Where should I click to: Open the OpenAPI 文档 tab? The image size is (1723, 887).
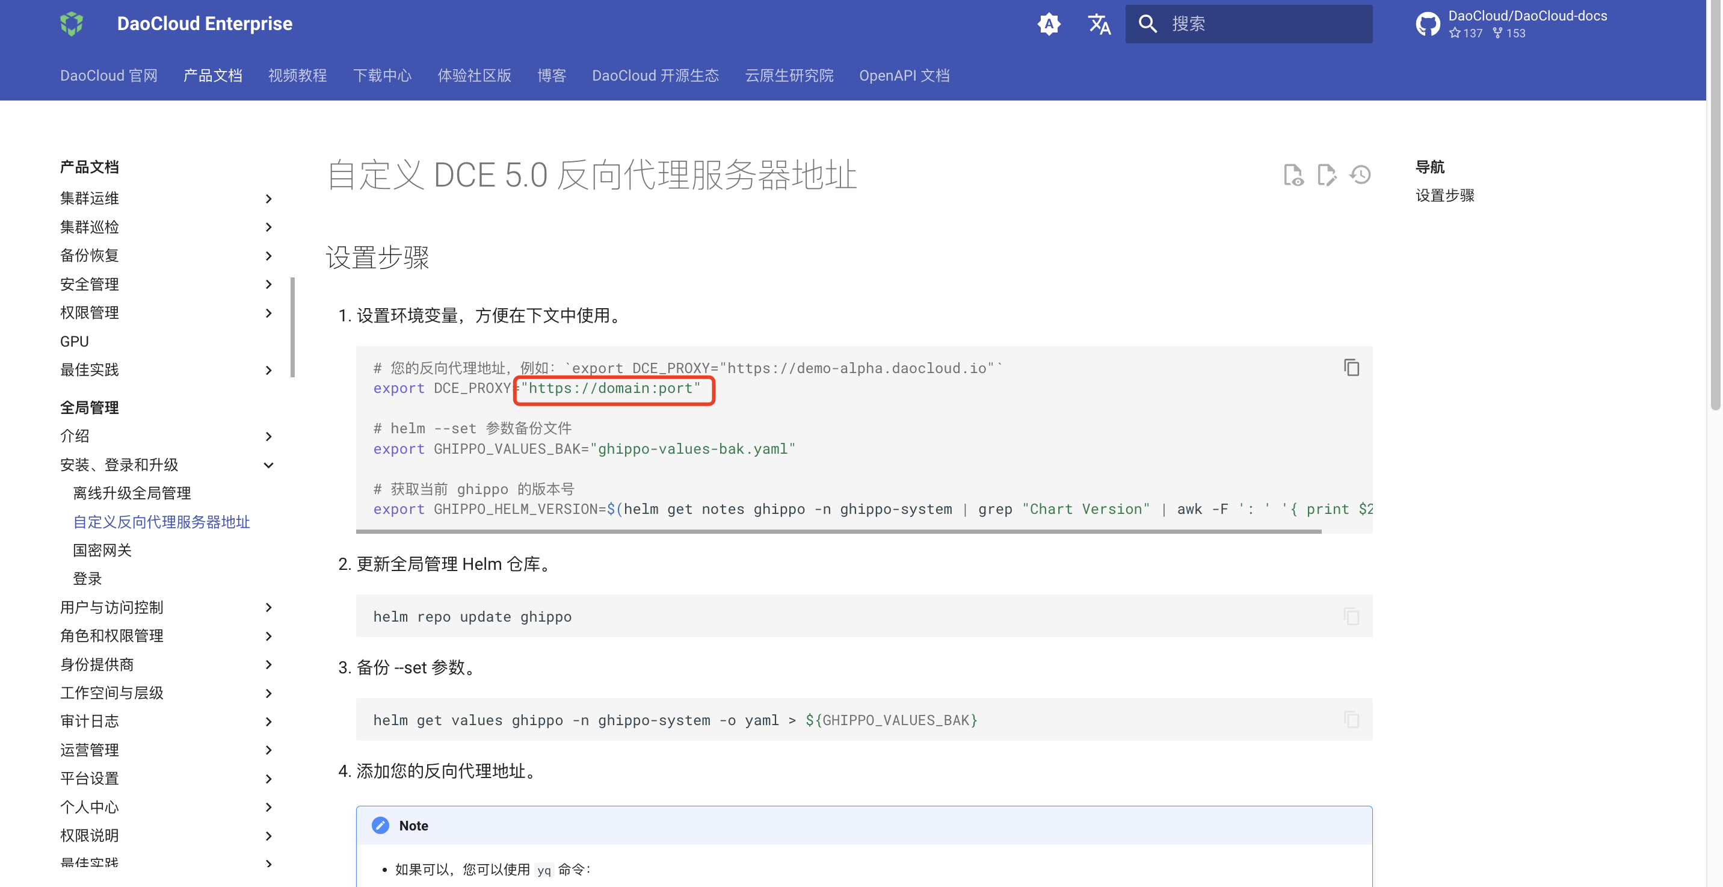(x=904, y=76)
